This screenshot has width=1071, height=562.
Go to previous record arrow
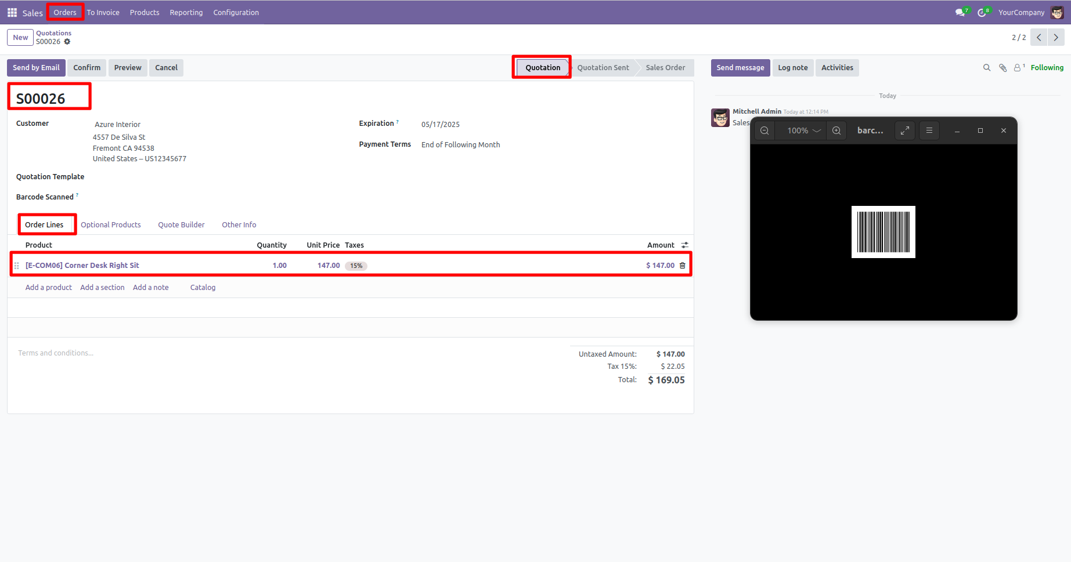tap(1039, 37)
